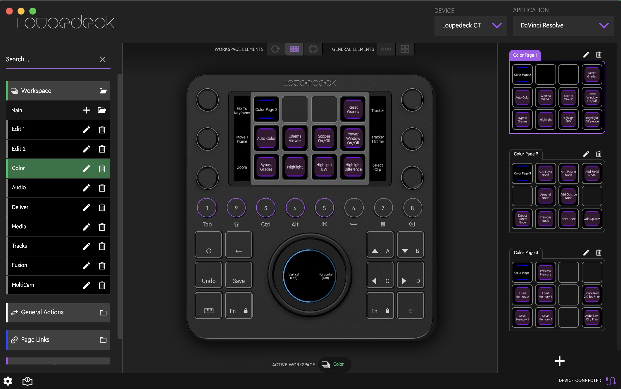Add a new page with the plus button

tap(559, 361)
